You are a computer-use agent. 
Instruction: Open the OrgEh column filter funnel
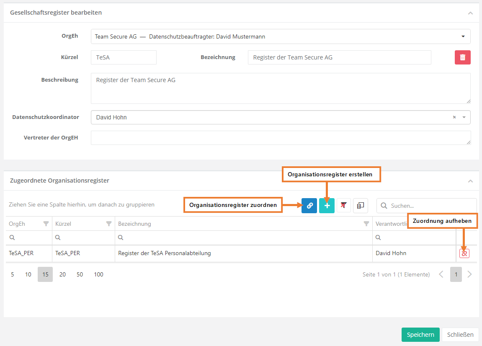46,224
